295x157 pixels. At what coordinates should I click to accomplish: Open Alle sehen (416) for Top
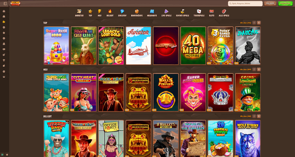pyautogui.click(x=245, y=23)
